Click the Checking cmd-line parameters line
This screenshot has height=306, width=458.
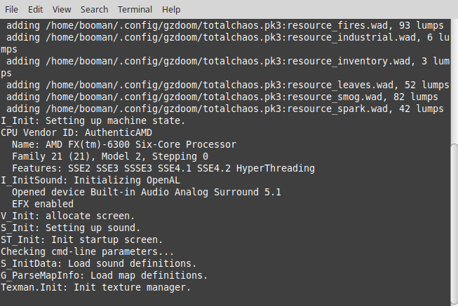pyautogui.click(x=88, y=252)
